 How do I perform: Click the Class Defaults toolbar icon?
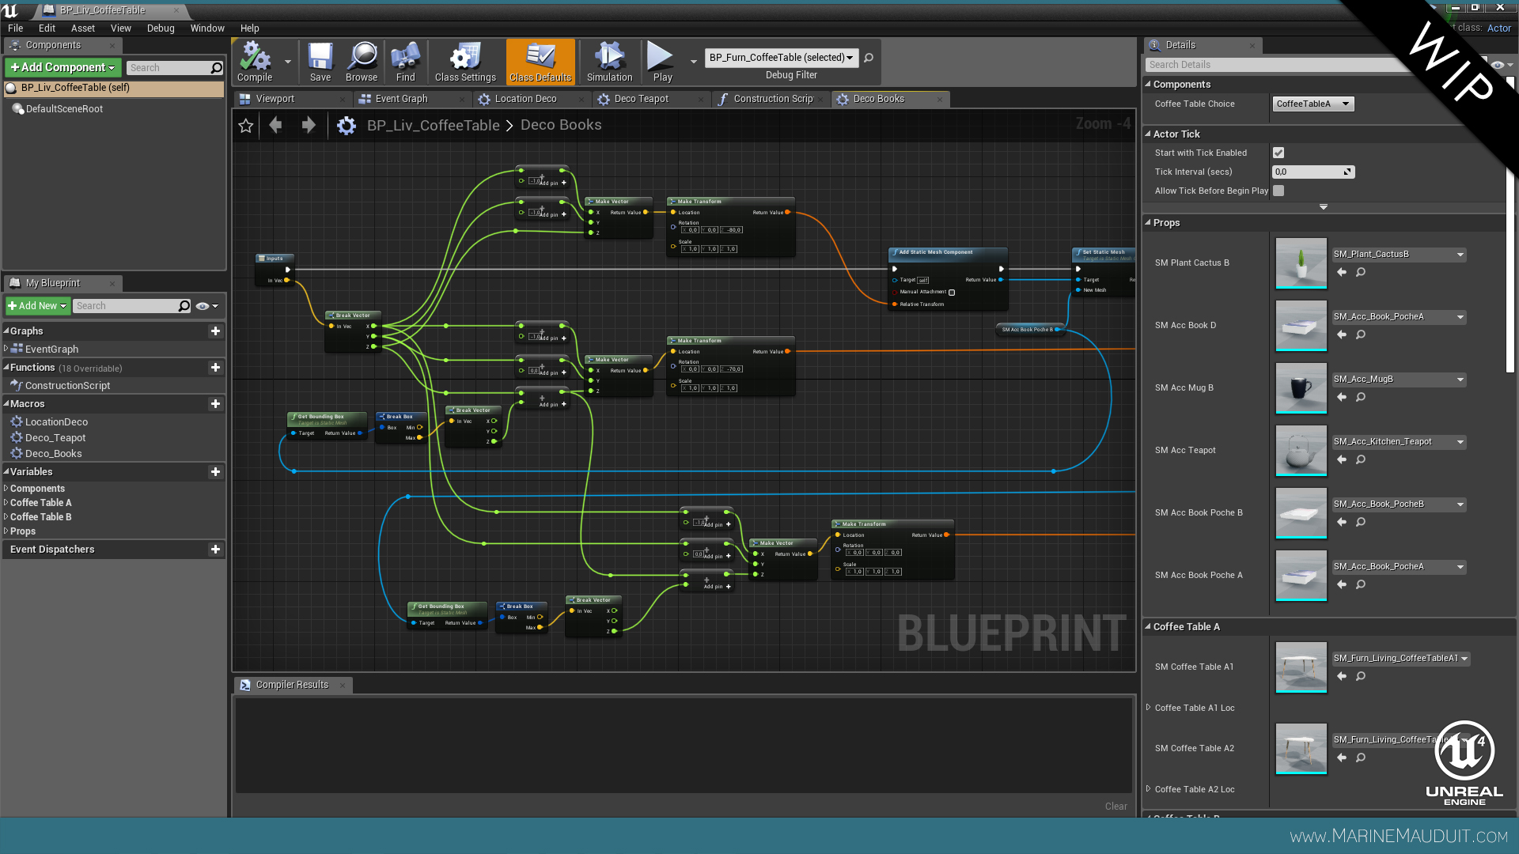point(540,62)
